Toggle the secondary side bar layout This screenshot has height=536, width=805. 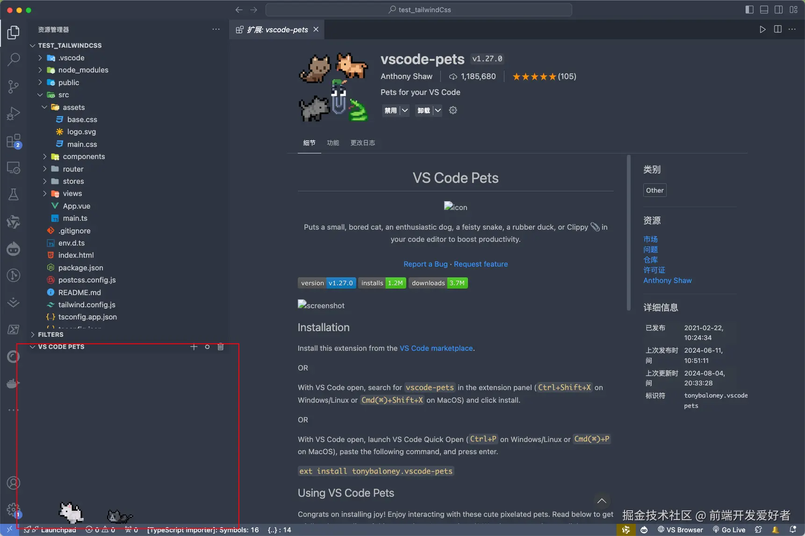coord(779,10)
